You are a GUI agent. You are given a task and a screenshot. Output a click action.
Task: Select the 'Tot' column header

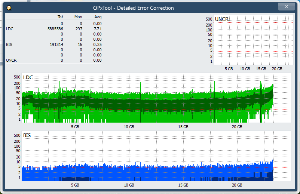60,17
